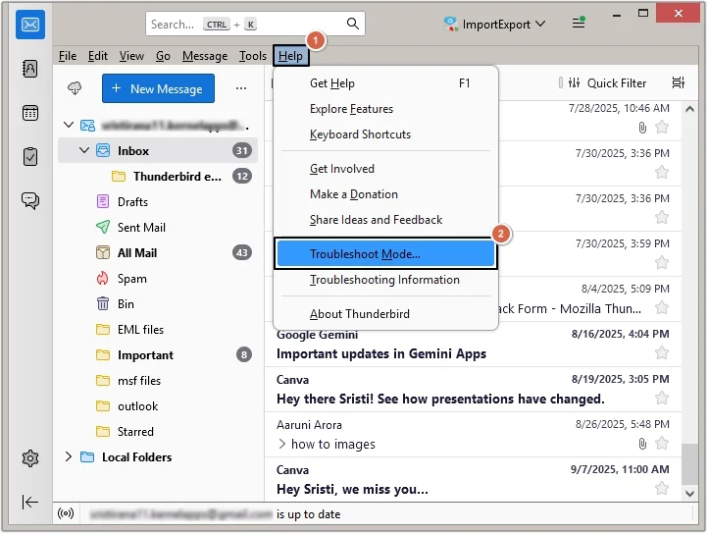Click the Drafts folder icon
The image size is (708, 534).
103,201
